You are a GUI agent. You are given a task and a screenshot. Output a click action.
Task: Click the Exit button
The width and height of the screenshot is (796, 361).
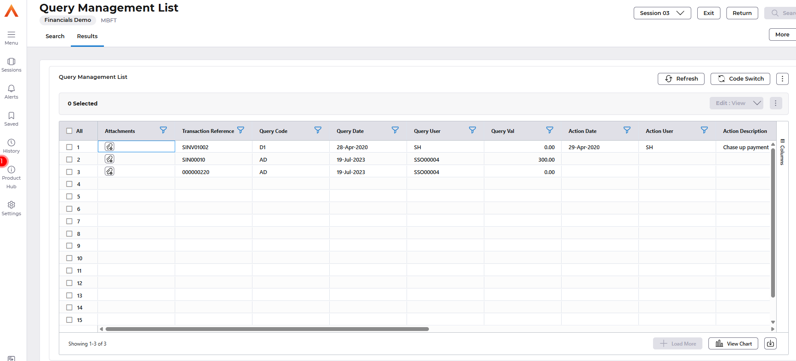(708, 13)
